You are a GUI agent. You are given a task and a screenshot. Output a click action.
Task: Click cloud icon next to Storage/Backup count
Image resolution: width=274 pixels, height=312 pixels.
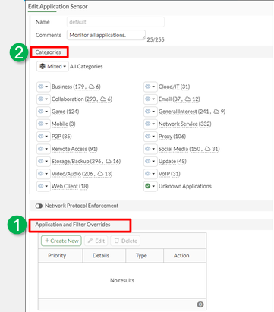[109, 161]
